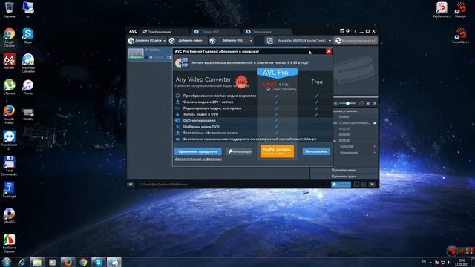Open AIDA64 desktop shortcut
This screenshot has width=475, height=267.
(x=9, y=62)
